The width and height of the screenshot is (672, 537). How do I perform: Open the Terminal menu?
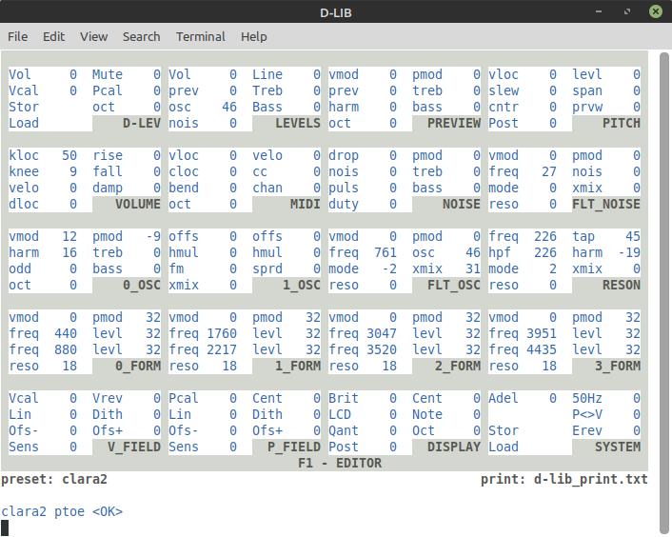pos(201,37)
